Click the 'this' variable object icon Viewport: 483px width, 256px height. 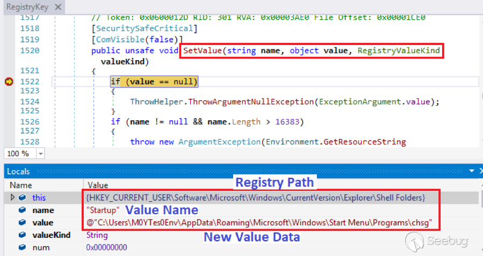22,198
